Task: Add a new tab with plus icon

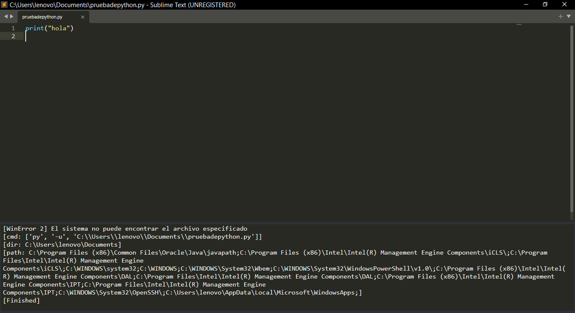Action: click(x=560, y=16)
